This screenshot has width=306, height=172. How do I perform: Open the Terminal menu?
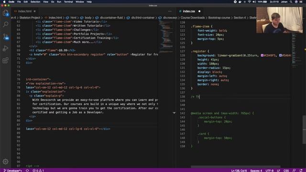click(x=68, y=2)
